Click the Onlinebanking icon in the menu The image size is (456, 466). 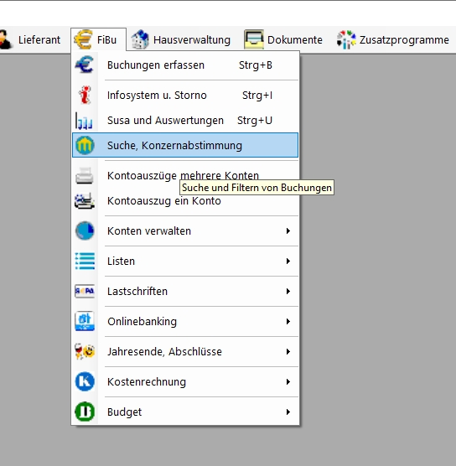85,321
